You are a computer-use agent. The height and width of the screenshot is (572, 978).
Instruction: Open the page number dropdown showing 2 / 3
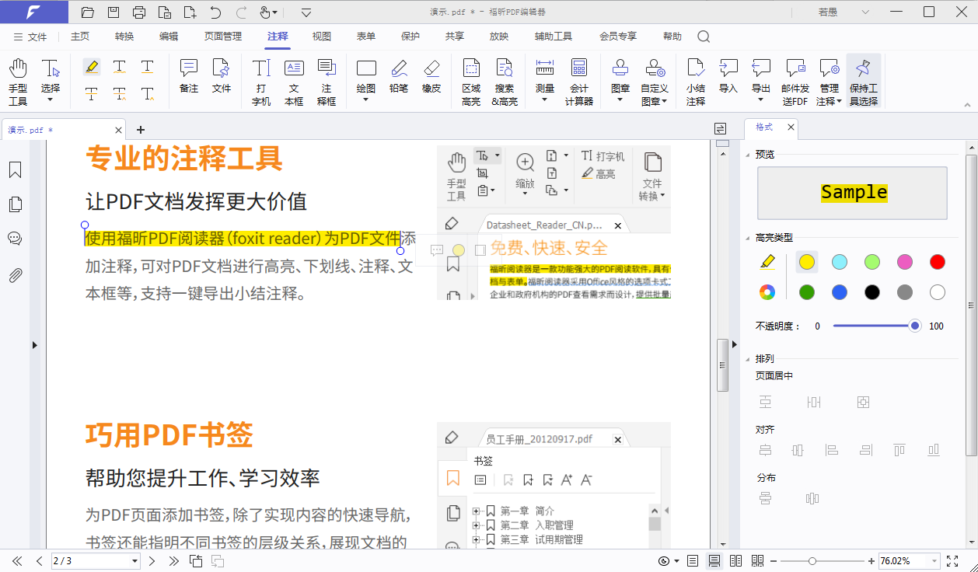(x=134, y=560)
